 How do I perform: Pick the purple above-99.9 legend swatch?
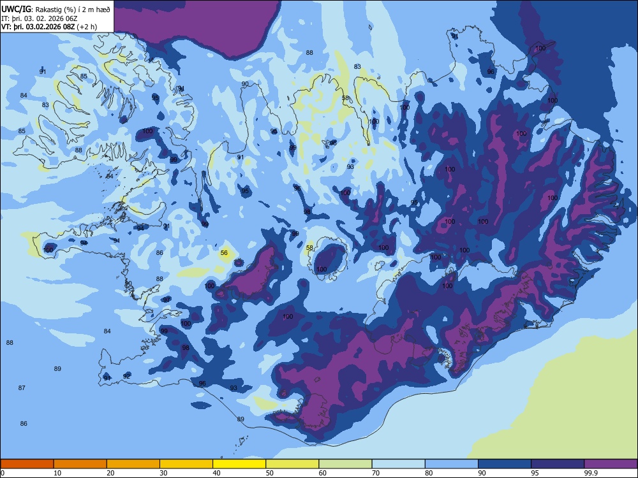[x=611, y=464]
